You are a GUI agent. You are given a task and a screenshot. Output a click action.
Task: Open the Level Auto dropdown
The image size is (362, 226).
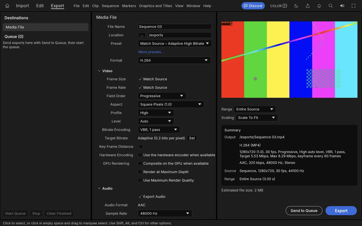(x=156, y=121)
